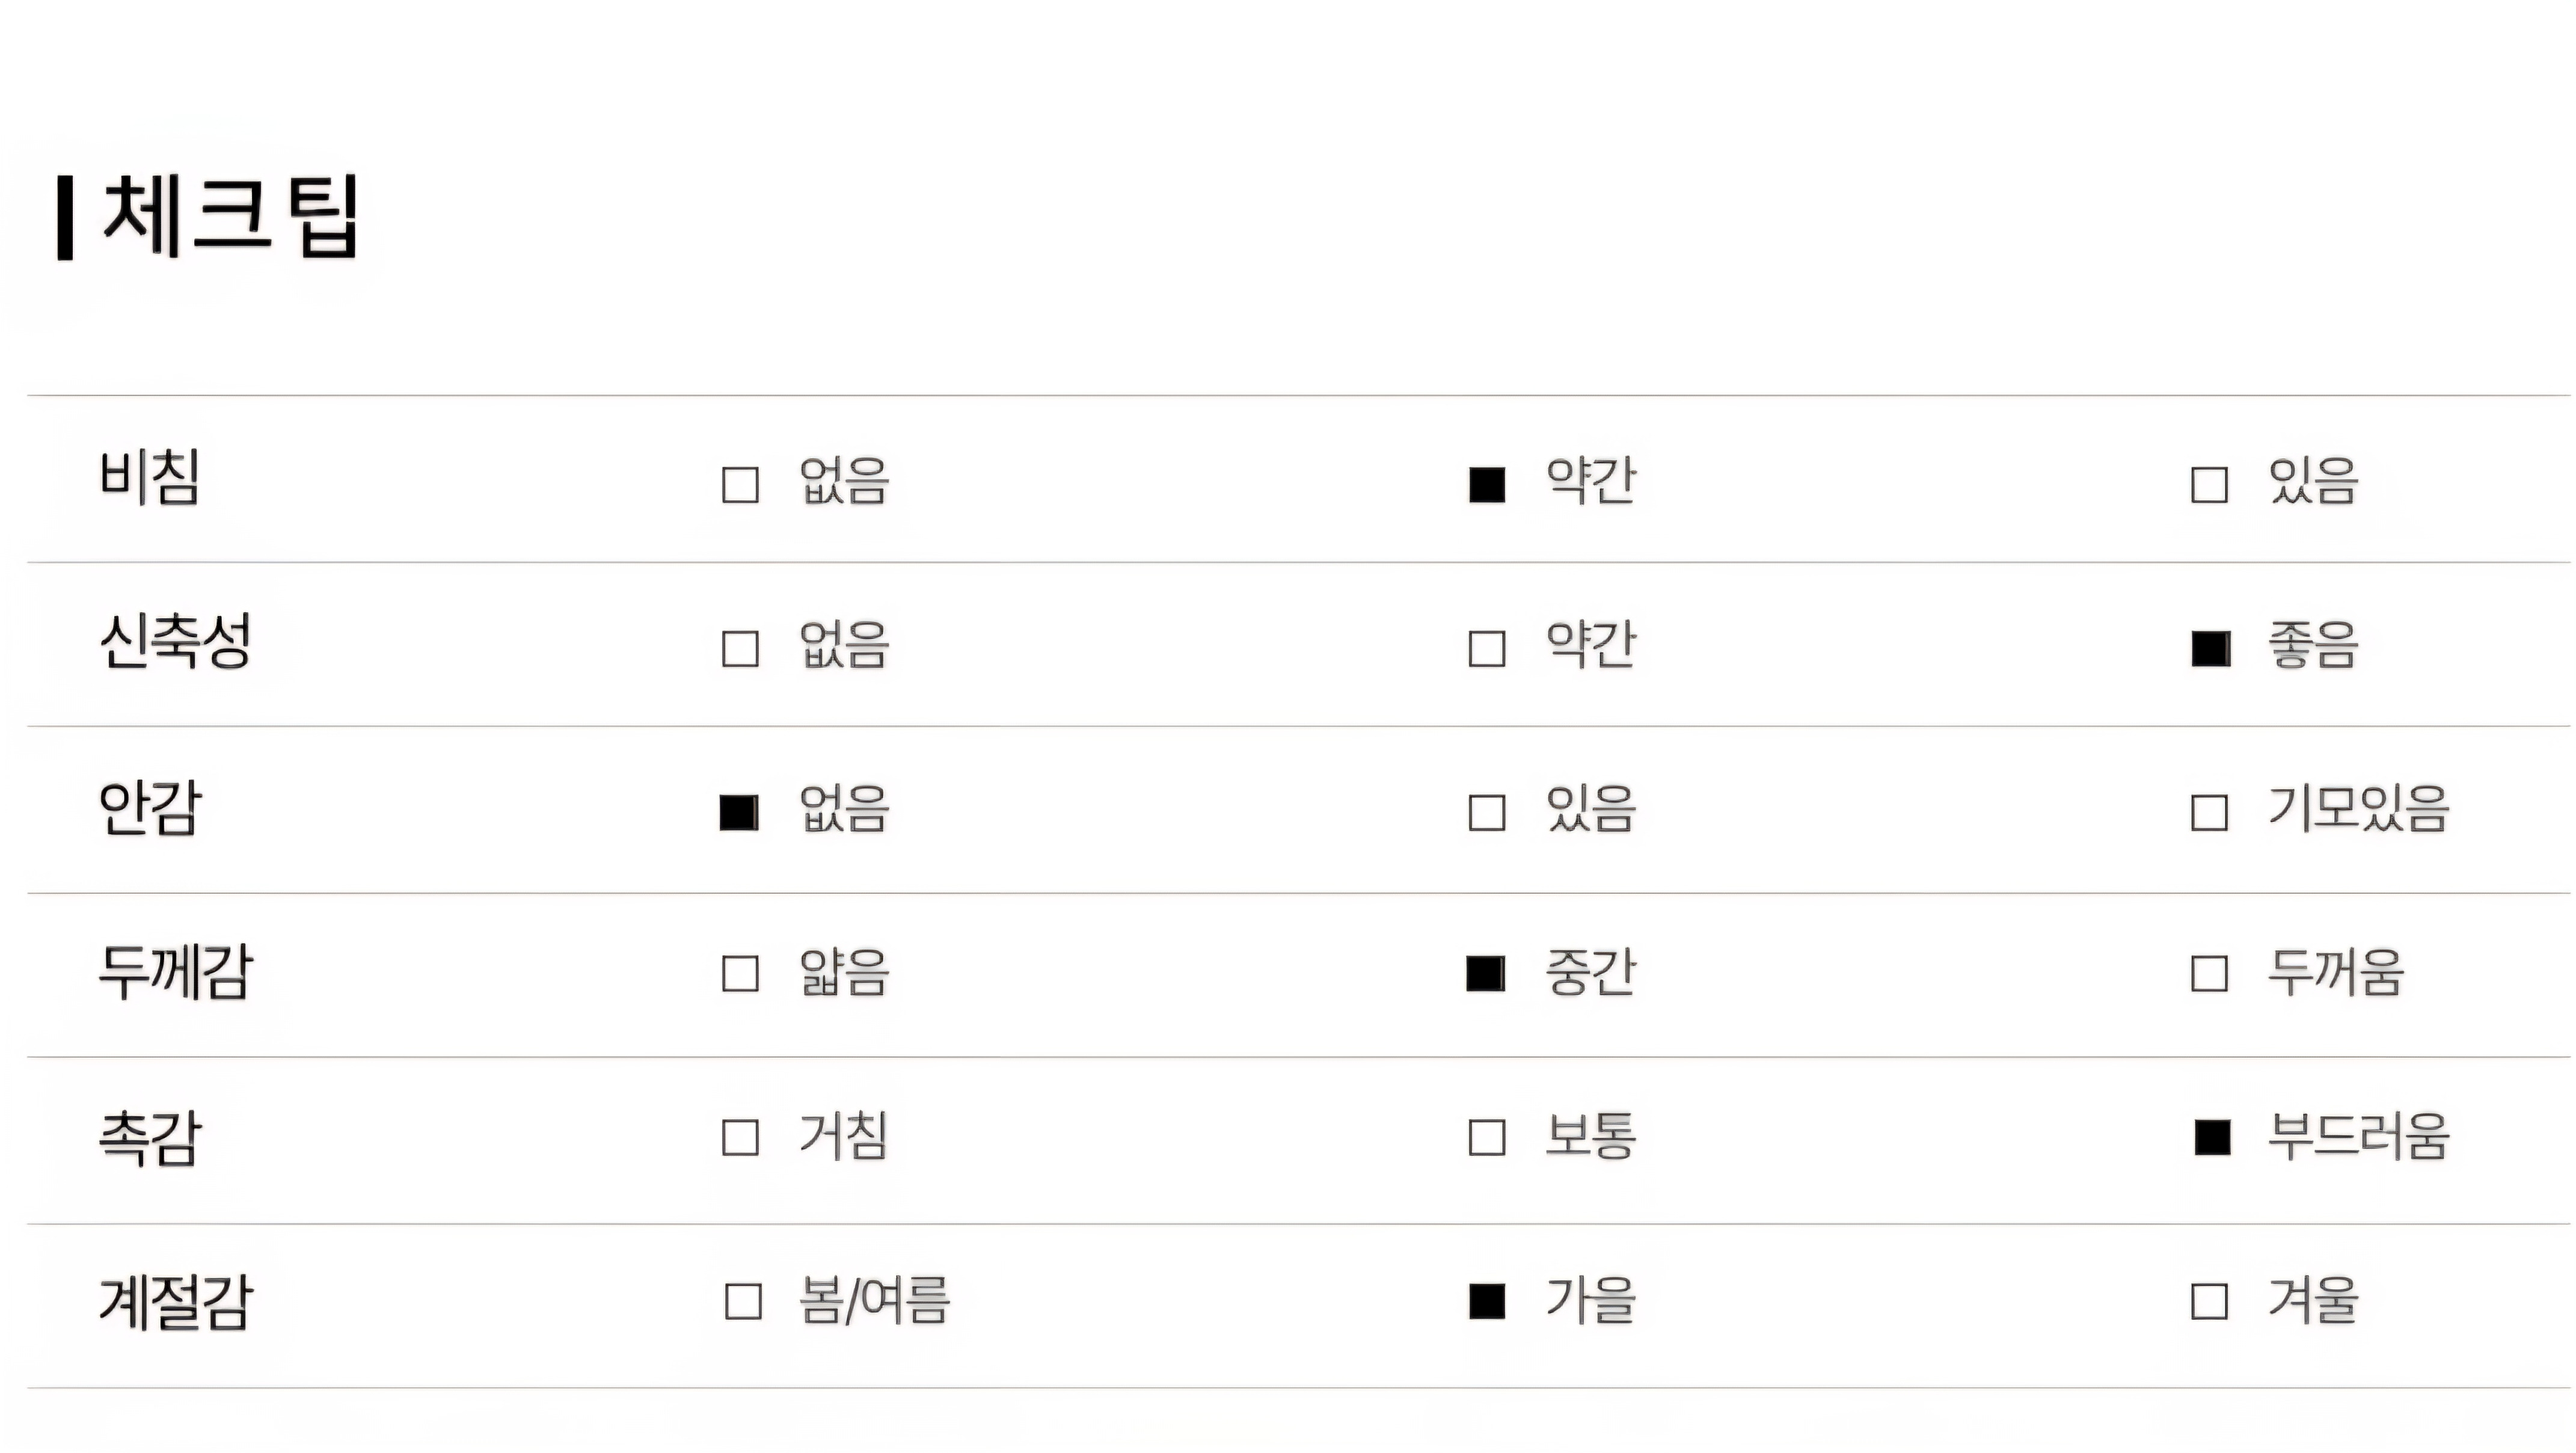Check 없음 box in the 신축성 row
This screenshot has width=2576, height=1453.
click(x=740, y=649)
